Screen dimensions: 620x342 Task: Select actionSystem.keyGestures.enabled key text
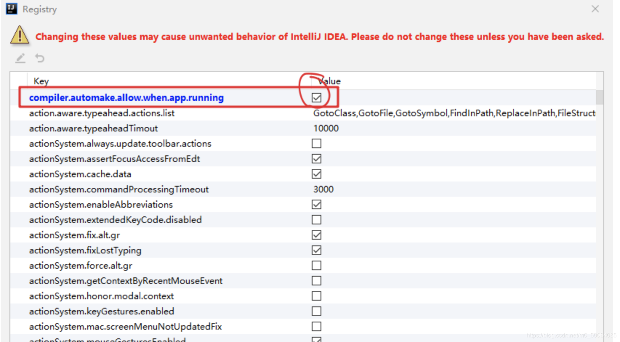coord(102,311)
